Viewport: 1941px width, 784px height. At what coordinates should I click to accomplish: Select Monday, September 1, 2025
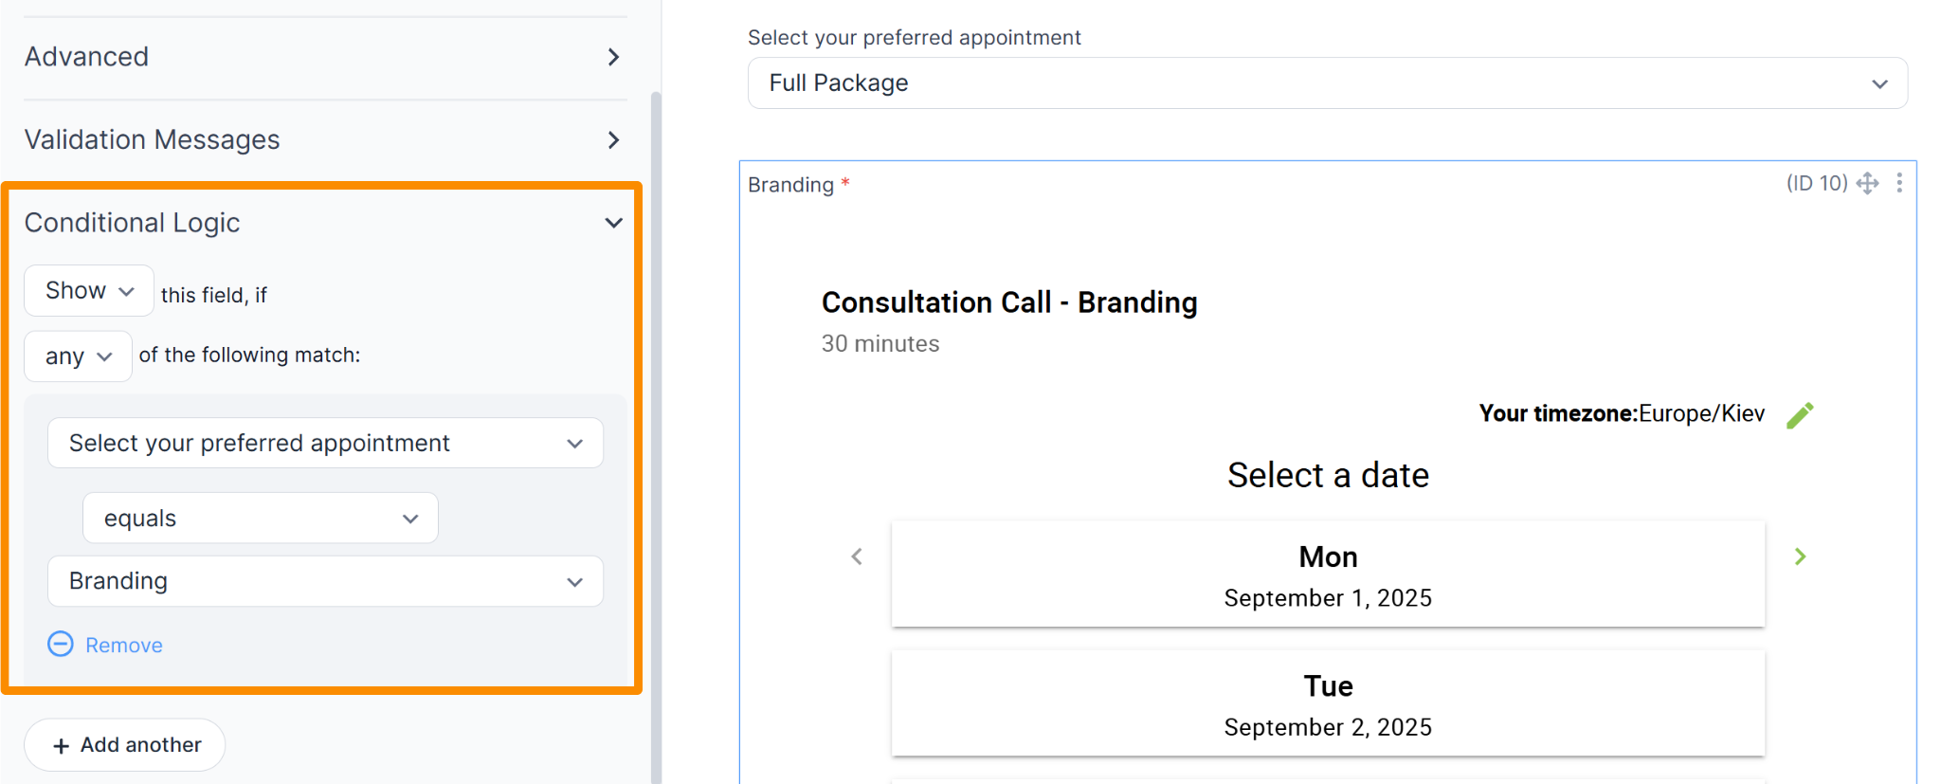pos(1327,574)
